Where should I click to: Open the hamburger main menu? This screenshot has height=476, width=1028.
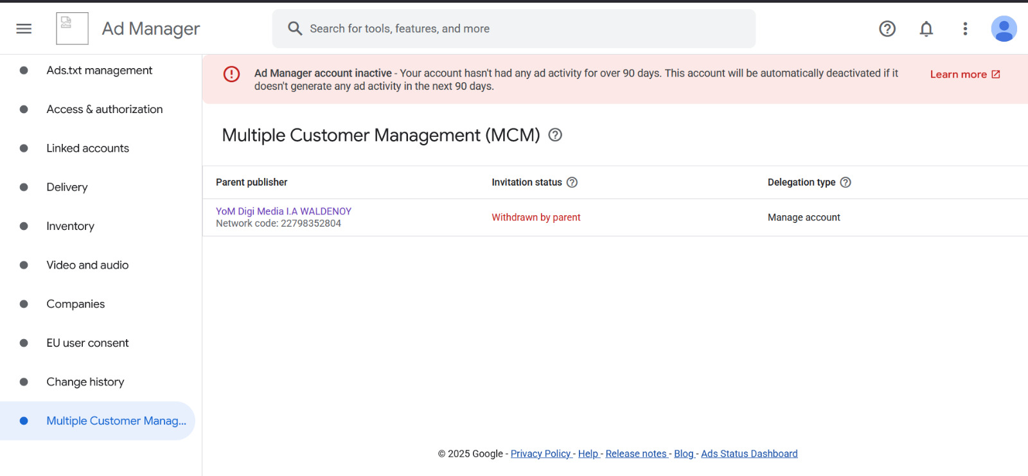click(24, 28)
